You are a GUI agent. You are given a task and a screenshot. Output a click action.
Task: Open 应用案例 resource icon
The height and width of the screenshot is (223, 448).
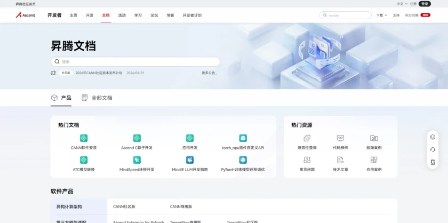(x=374, y=160)
